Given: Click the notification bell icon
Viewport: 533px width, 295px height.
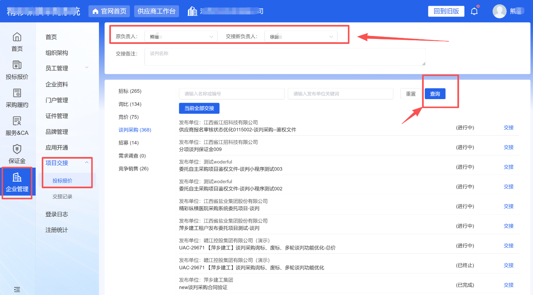Looking at the screenshot, I should (474, 11).
